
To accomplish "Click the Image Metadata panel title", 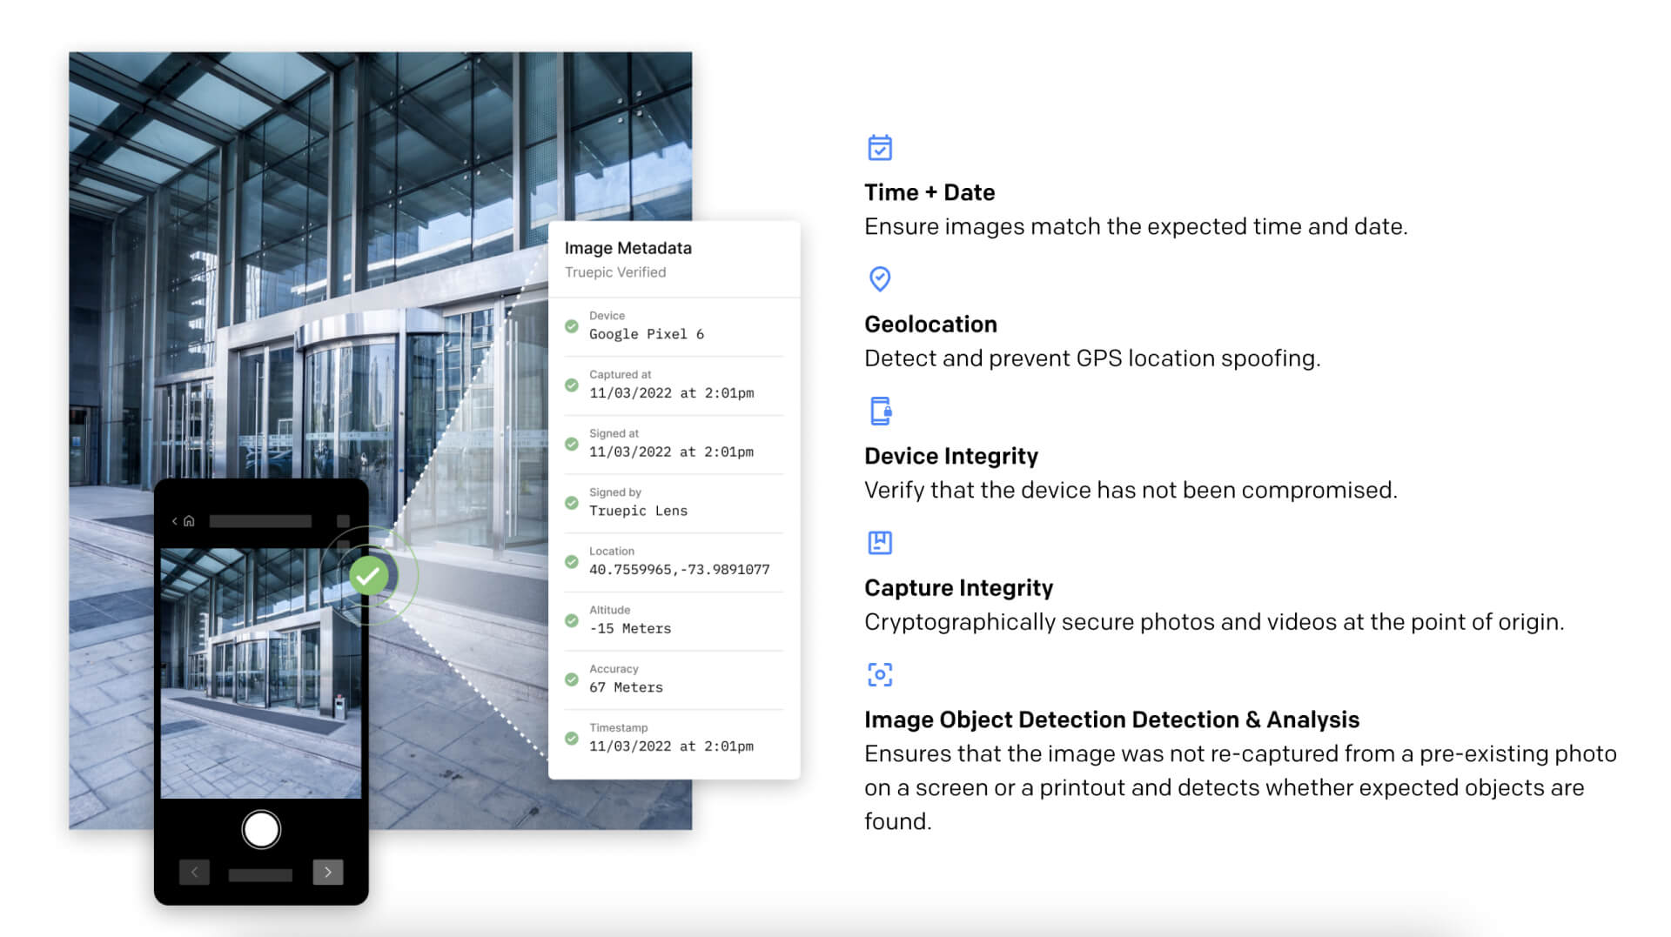I will (627, 248).
